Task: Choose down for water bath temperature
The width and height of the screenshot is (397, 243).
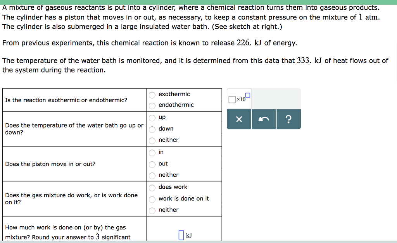Action: click(x=152, y=129)
